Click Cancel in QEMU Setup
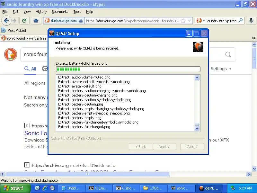Image resolution: width=257 pixels, height=193 pixels. [192, 147]
